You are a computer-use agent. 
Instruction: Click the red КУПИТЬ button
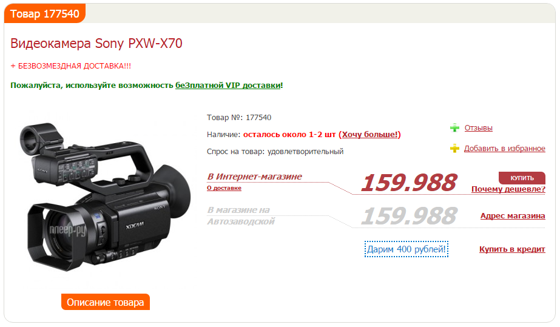[522, 178]
